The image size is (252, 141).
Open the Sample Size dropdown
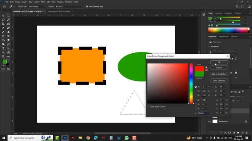37,7
